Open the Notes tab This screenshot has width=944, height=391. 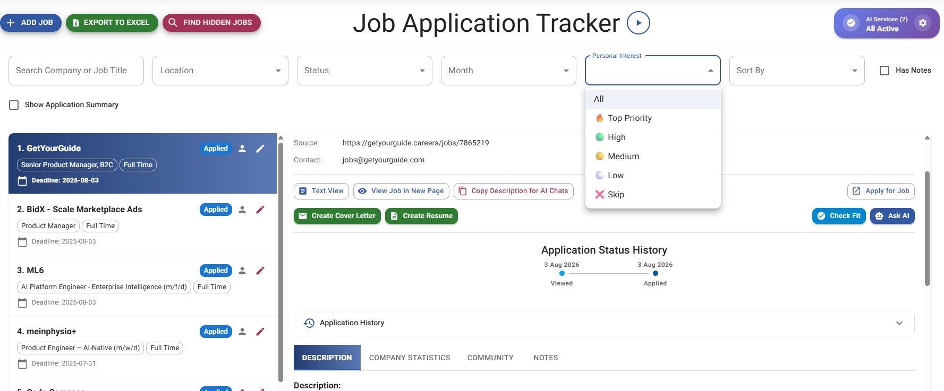pyautogui.click(x=546, y=358)
